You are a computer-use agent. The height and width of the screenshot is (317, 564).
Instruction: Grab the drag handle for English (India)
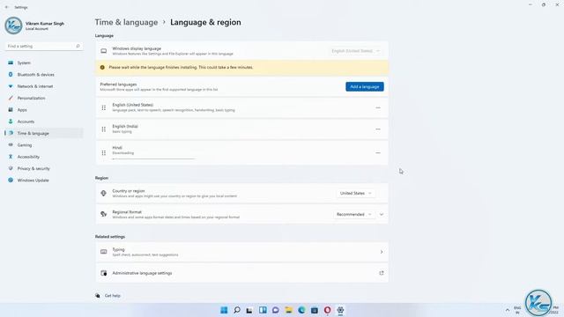[104, 129]
